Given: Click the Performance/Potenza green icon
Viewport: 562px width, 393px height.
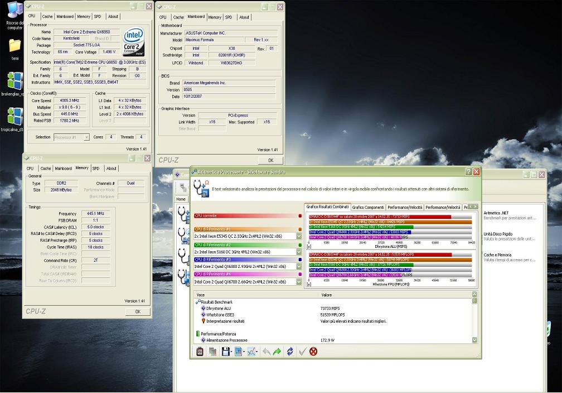Looking at the screenshot, I should pos(197,334).
